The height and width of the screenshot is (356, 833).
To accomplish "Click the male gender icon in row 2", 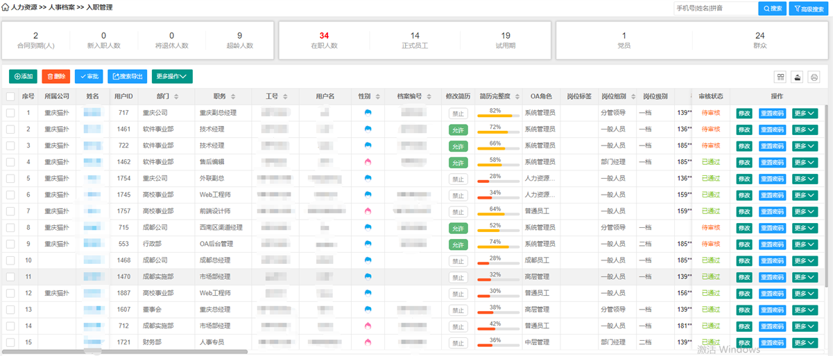I will 368,129.
